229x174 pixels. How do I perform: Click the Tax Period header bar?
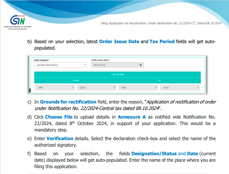(x=117, y=75)
